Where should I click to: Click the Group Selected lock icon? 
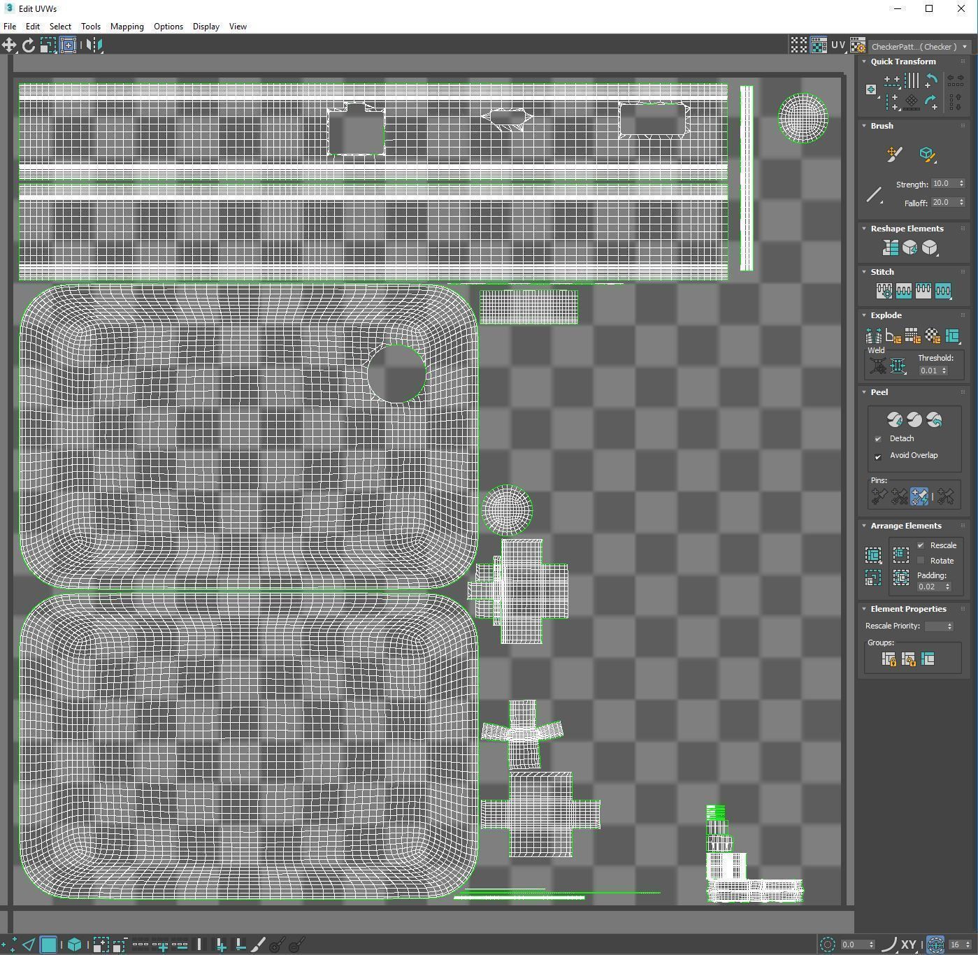[889, 659]
